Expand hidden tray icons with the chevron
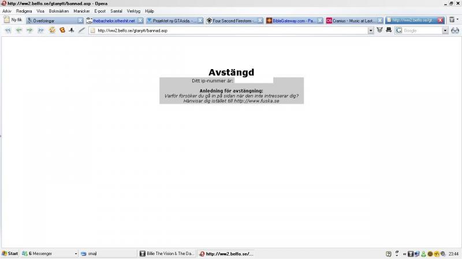Screen dimensions: 462x259 pos(405,254)
